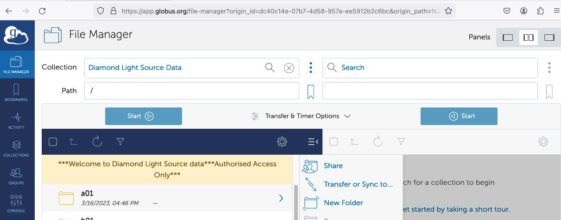The height and width of the screenshot is (220, 561).
Task: Open right panel view settings gear
Action: point(543,142)
